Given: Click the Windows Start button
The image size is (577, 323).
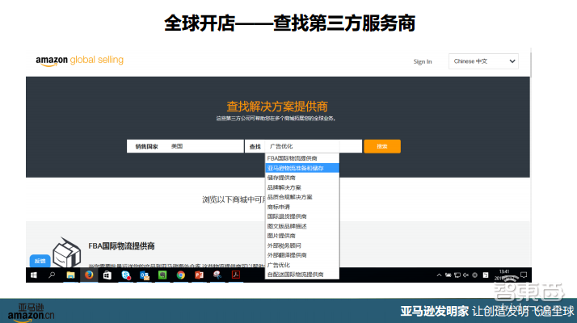Looking at the screenshot, I should tap(34, 275).
